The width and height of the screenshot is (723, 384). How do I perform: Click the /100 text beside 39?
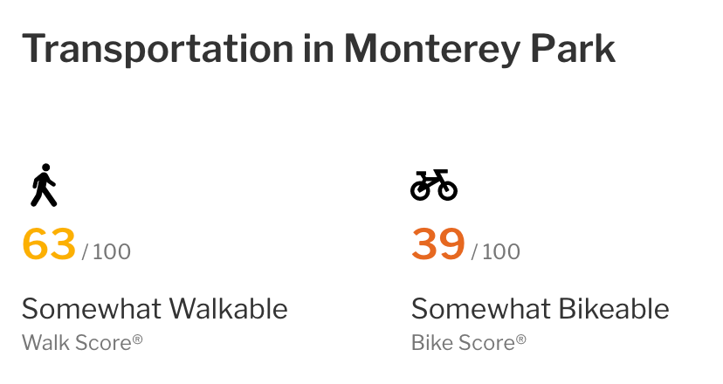(x=496, y=251)
